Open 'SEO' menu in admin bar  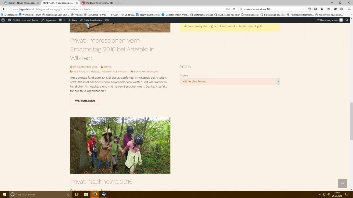[x=106, y=20]
